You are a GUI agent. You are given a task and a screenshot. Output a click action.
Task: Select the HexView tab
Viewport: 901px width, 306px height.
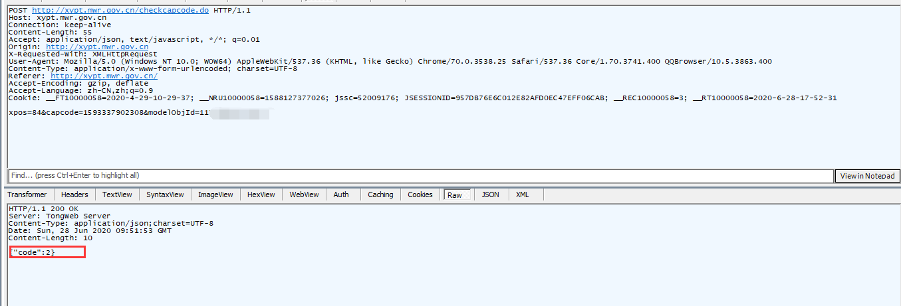[261, 194]
